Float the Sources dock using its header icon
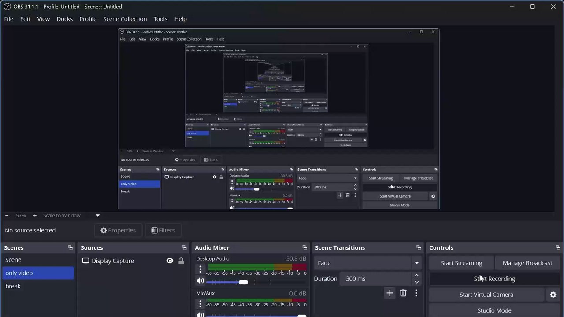Image resolution: width=564 pixels, height=317 pixels. (184, 248)
